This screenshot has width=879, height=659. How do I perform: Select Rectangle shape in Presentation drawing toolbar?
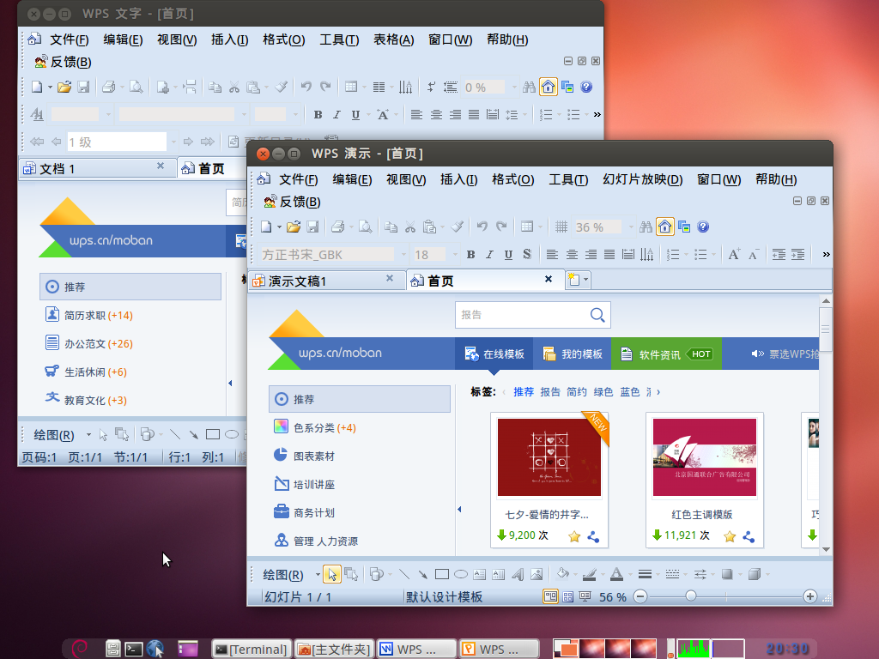[442, 574]
